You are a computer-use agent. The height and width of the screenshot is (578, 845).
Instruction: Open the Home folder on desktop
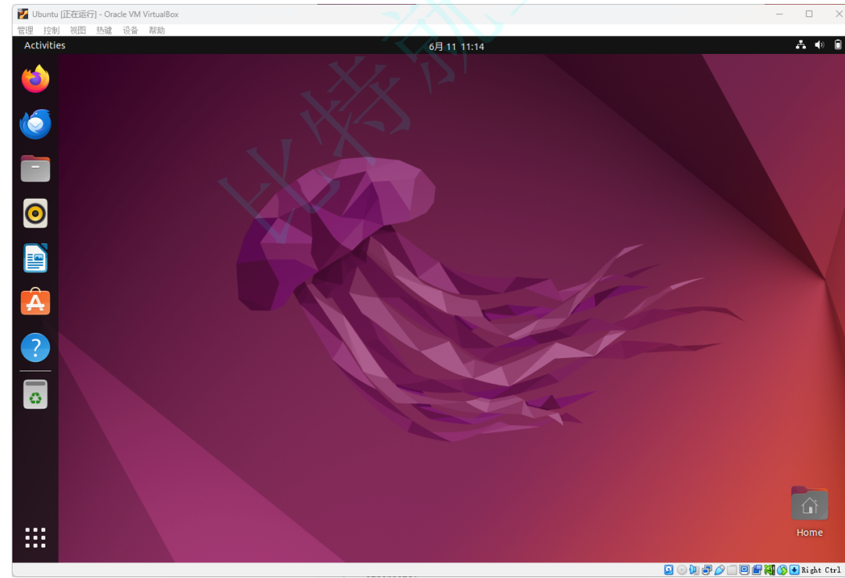tap(810, 512)
